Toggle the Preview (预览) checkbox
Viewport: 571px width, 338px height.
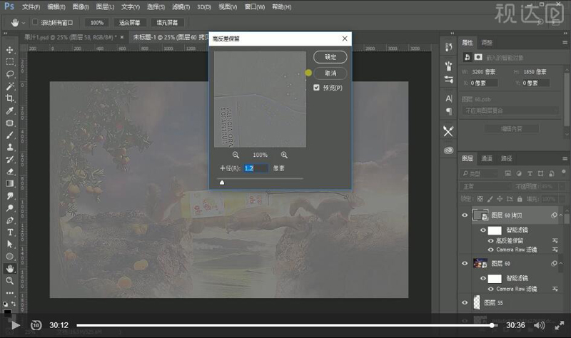[316, 87]
